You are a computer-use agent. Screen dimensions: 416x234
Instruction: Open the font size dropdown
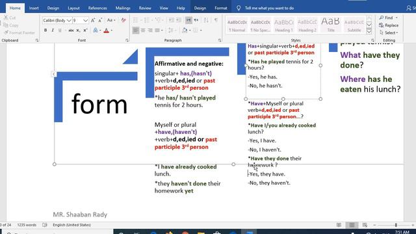(x=85, y=20)
